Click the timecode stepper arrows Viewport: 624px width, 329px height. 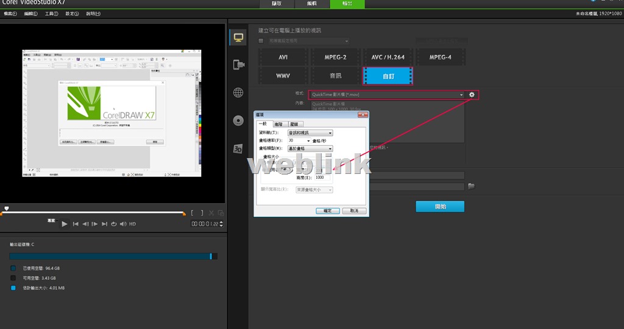point(221,224)
